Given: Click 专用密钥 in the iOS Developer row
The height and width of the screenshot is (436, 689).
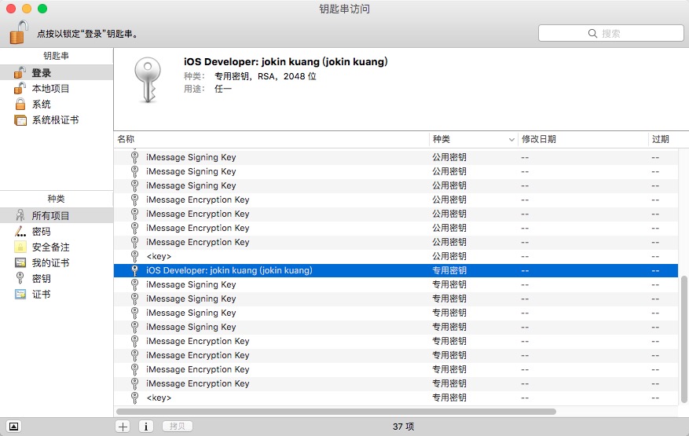Looking at the screenshot, I should [x=449, y=270].
